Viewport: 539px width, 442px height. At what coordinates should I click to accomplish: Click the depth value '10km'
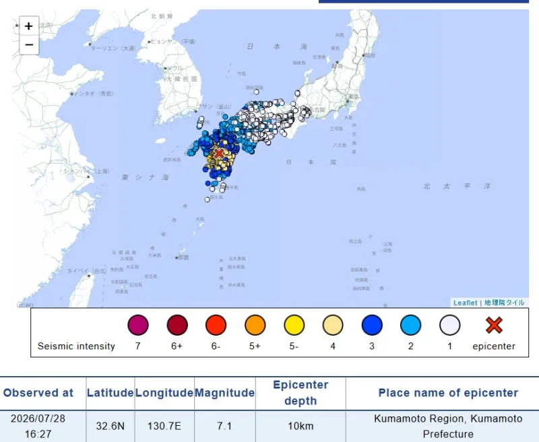point(300,426)
